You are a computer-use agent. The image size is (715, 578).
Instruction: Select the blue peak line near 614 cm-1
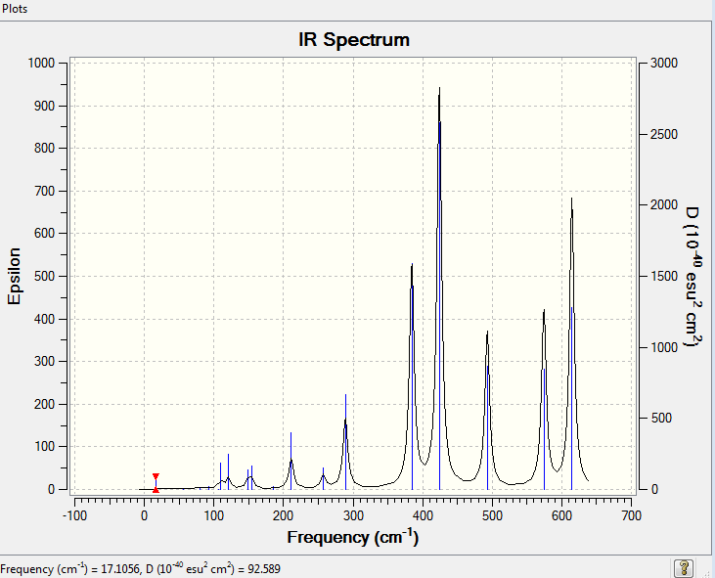tap(572, 398)
